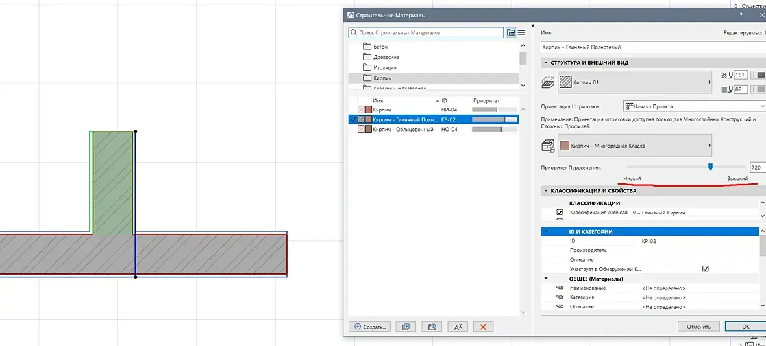The width and height of the screenshot is (766, 346).
Task: Click <Не определено> value of Наименование
Action: (x=663, y=288)
